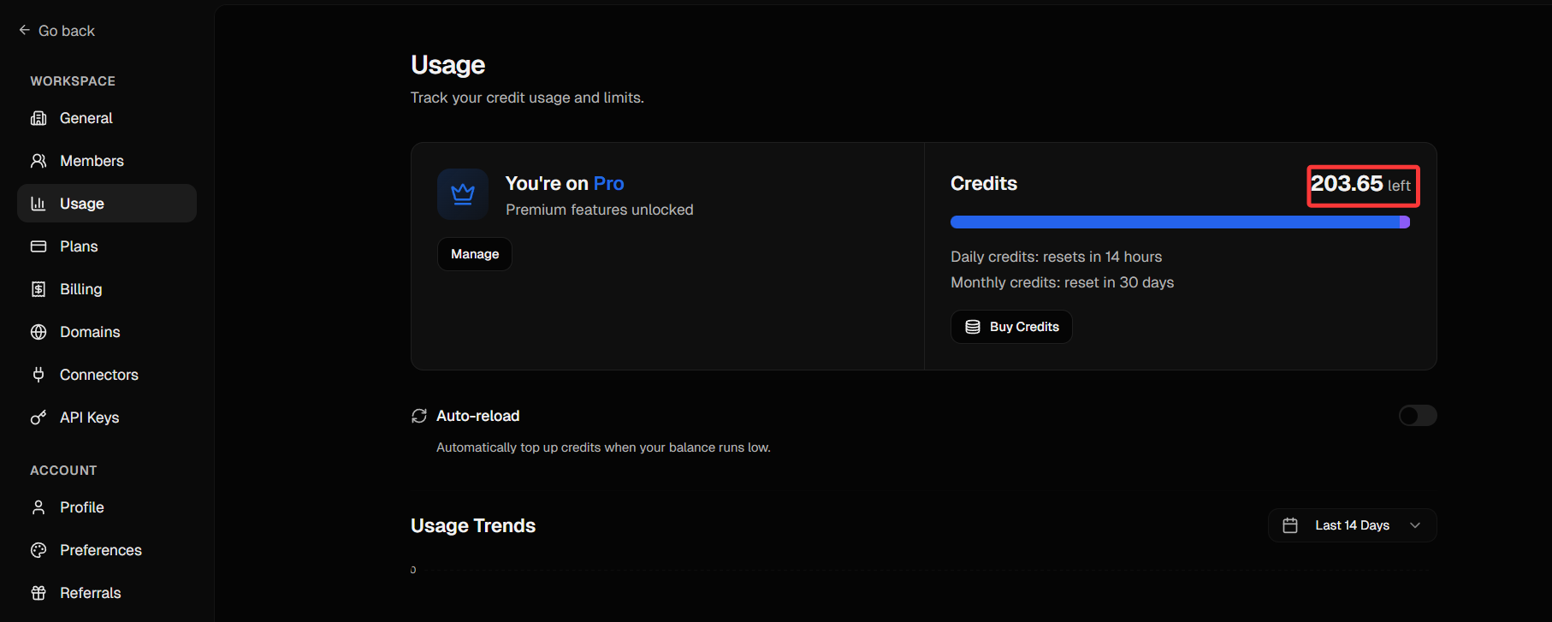Click the API Keys key icon
Viewport: 1552px width, 622px height.
[39, 418]
